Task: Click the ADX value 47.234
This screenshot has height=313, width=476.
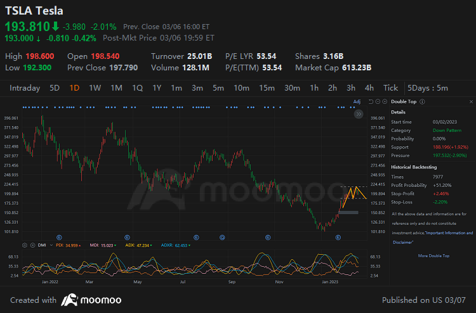Action: 143,245
